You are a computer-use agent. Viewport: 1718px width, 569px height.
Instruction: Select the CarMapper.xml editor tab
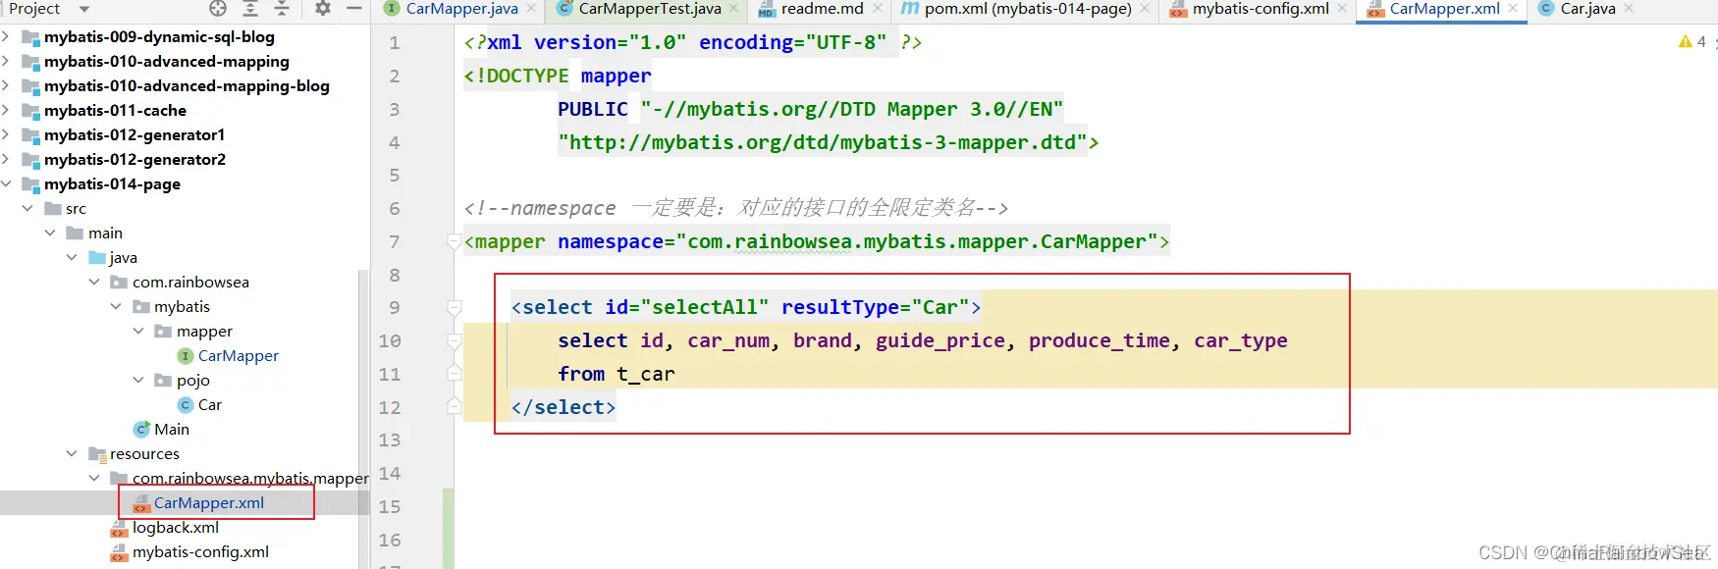pos(1444,9)
